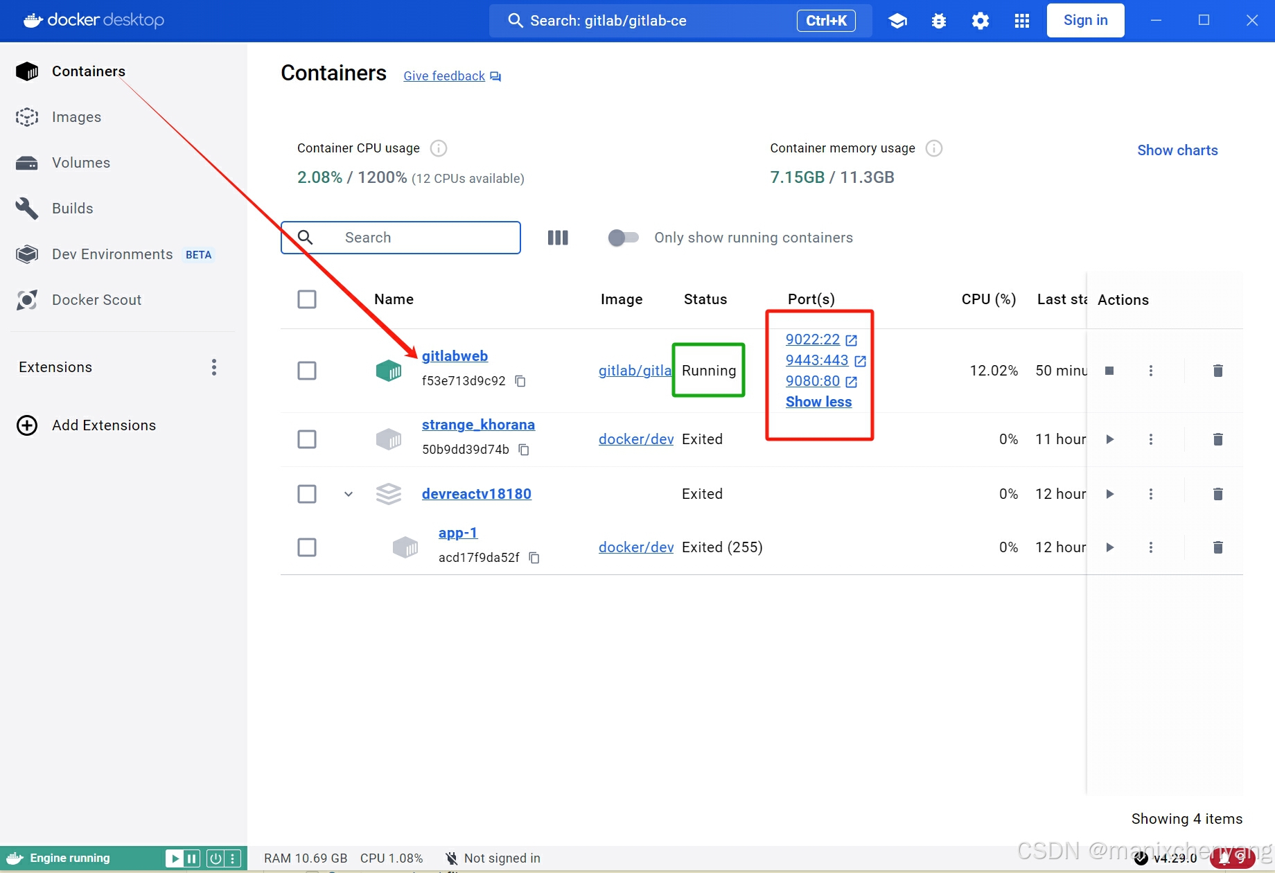
Task: Copy the app-1 container ID acd17f9da52f
Action: point(534,558)
